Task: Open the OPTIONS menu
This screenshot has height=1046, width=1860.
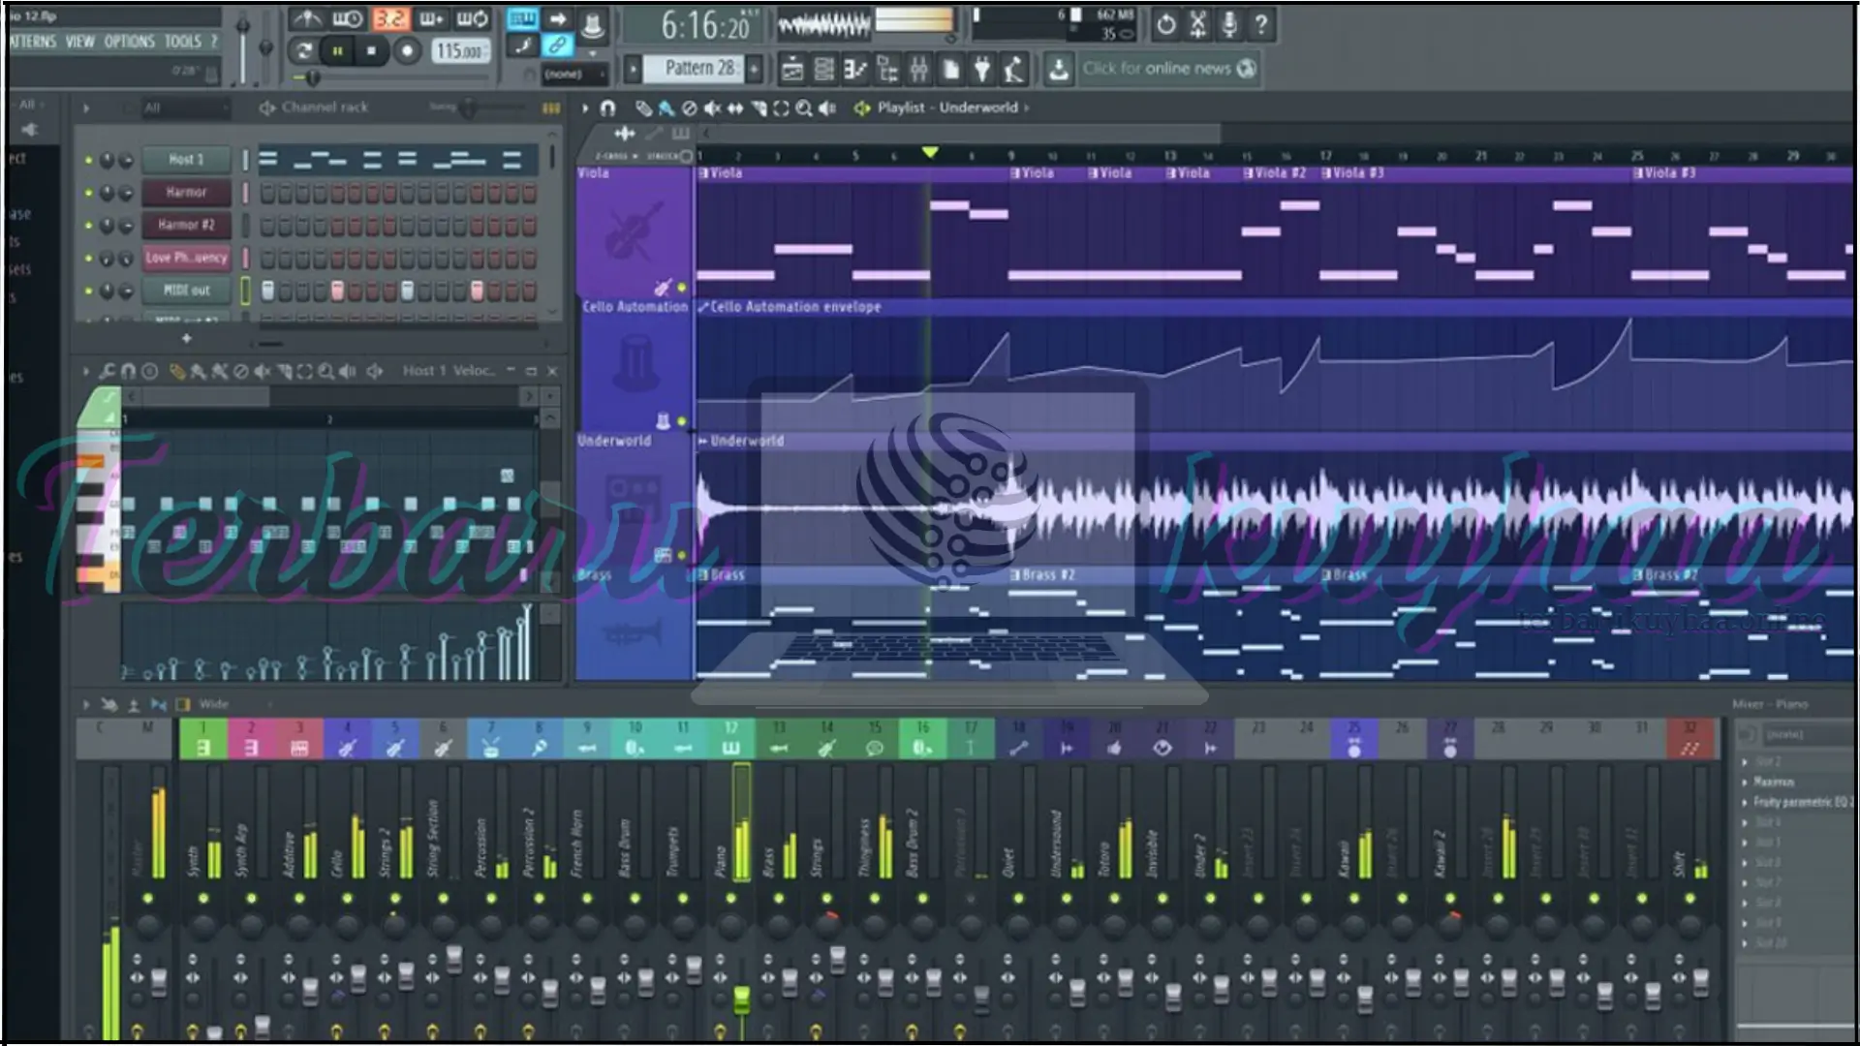Action: point(129,42)
